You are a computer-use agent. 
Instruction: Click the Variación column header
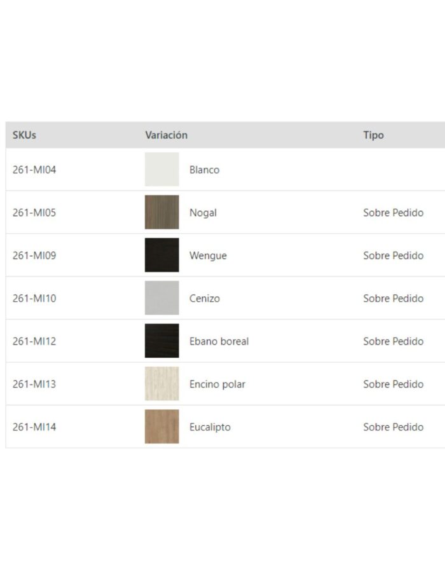[x=166, y=135]
